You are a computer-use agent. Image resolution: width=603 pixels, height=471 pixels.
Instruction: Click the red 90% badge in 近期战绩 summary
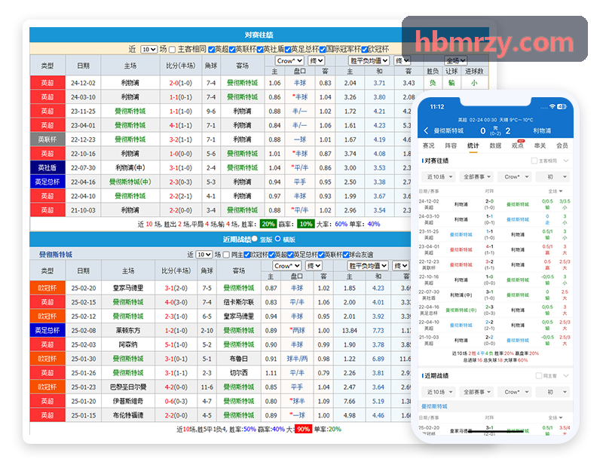tap(304, 430)
